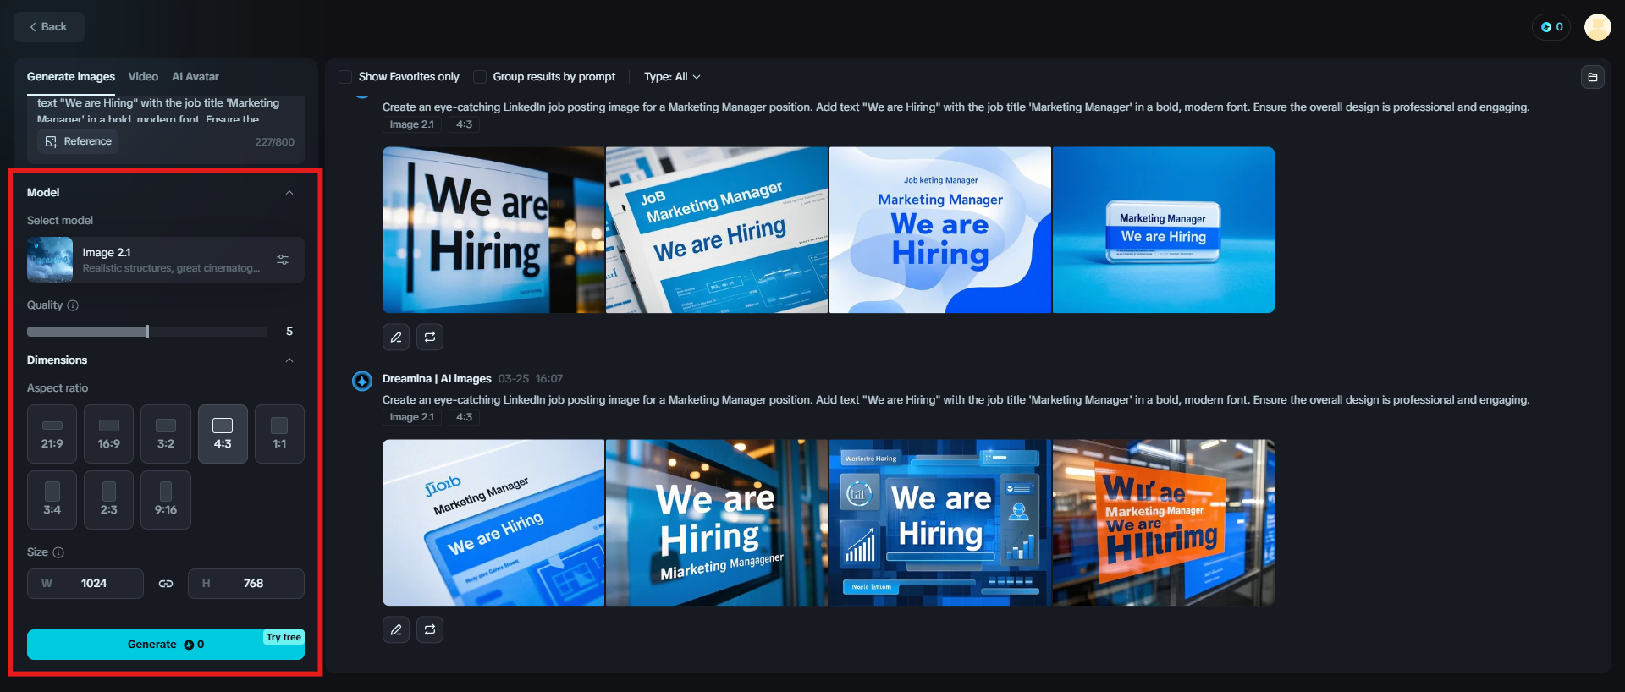The width and height of the screenshot is (1625, 692).
Task: Open the assets folder icon
Action: pos(1593,77)
